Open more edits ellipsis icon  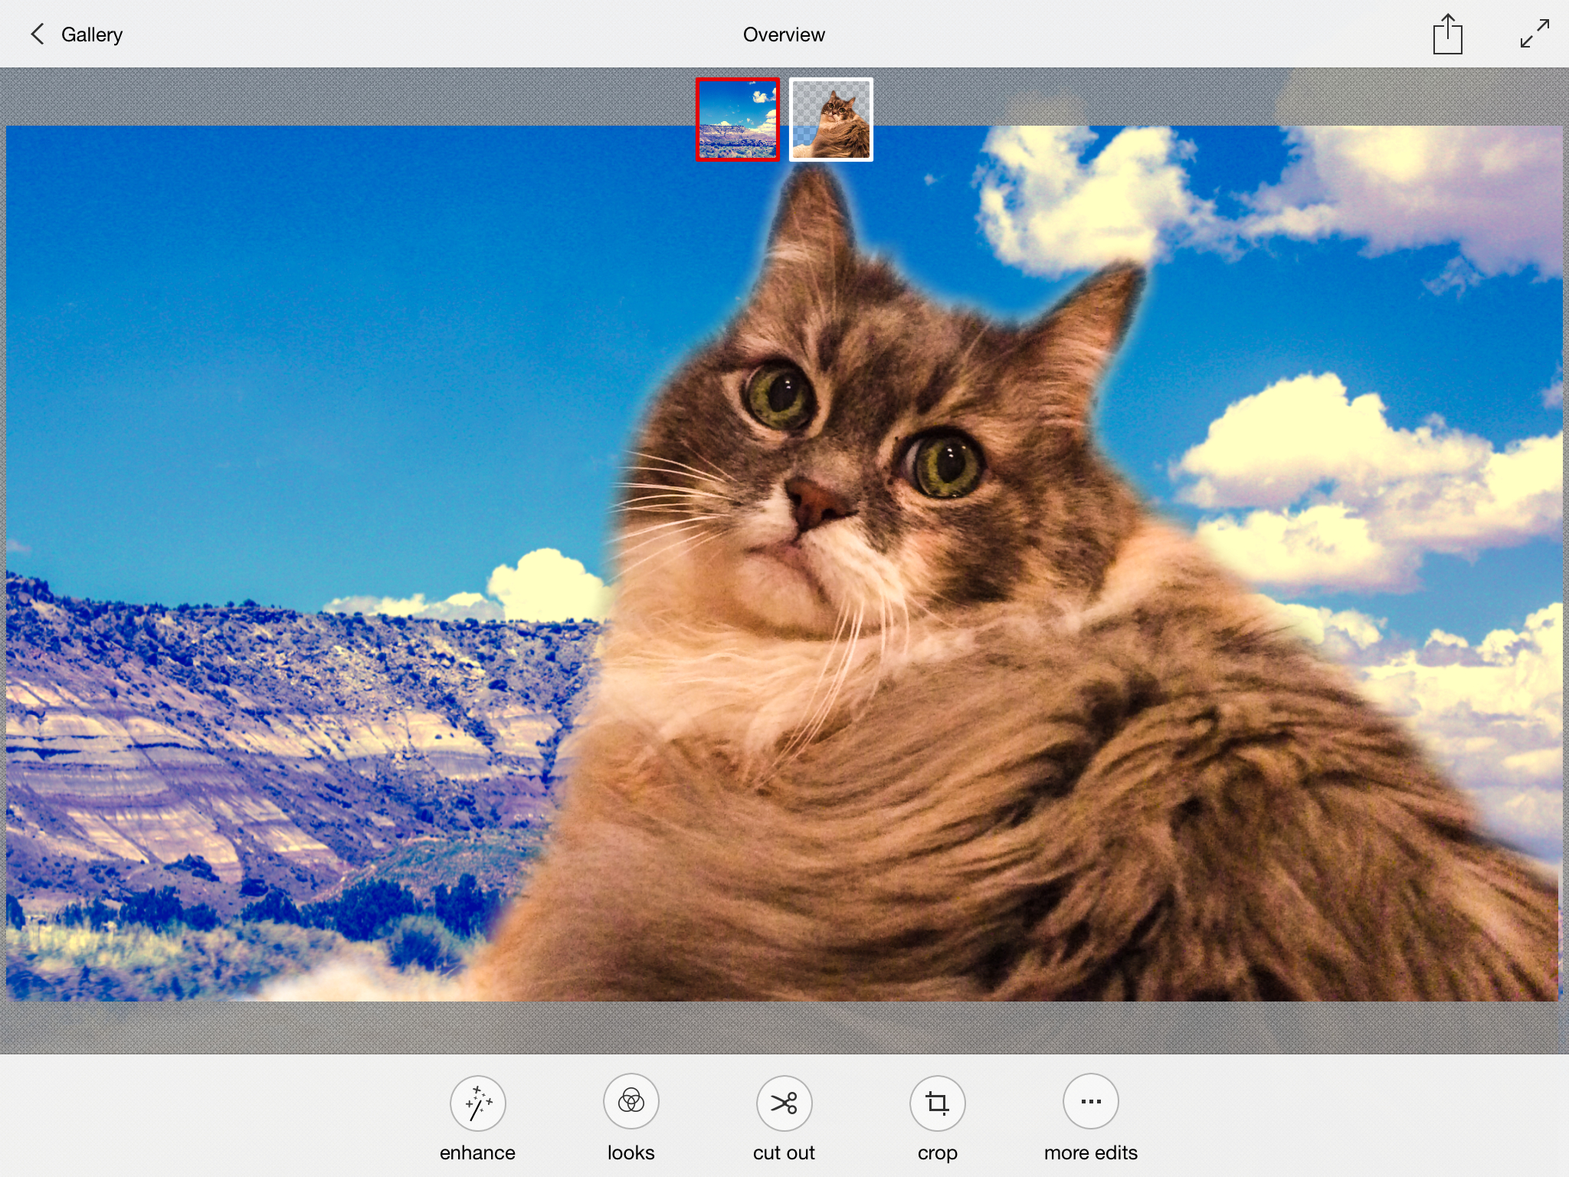point(1091,1102)
